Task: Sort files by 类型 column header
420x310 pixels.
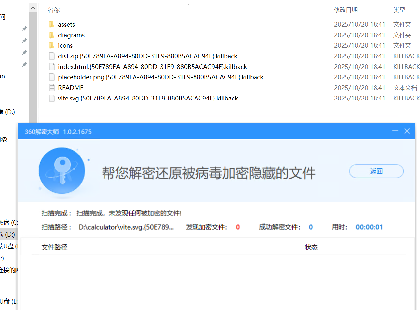Action: (399, 10)
